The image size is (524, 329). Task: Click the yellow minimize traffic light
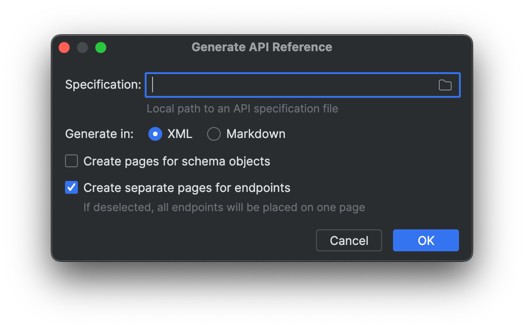coord(82,47)
